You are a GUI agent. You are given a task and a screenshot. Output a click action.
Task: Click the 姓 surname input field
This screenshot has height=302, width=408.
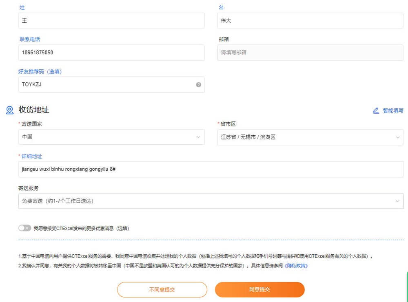111,20
